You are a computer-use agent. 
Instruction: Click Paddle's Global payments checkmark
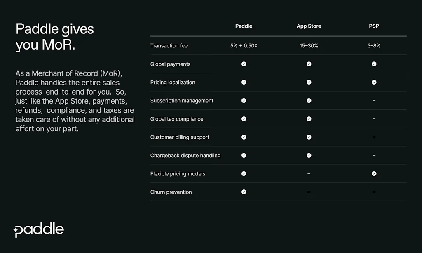244,64
